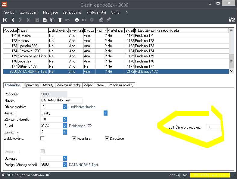Viewport: 237px width, 179px height.
Task: Uncheck the Dispozice checkbox
Action: 107,138
